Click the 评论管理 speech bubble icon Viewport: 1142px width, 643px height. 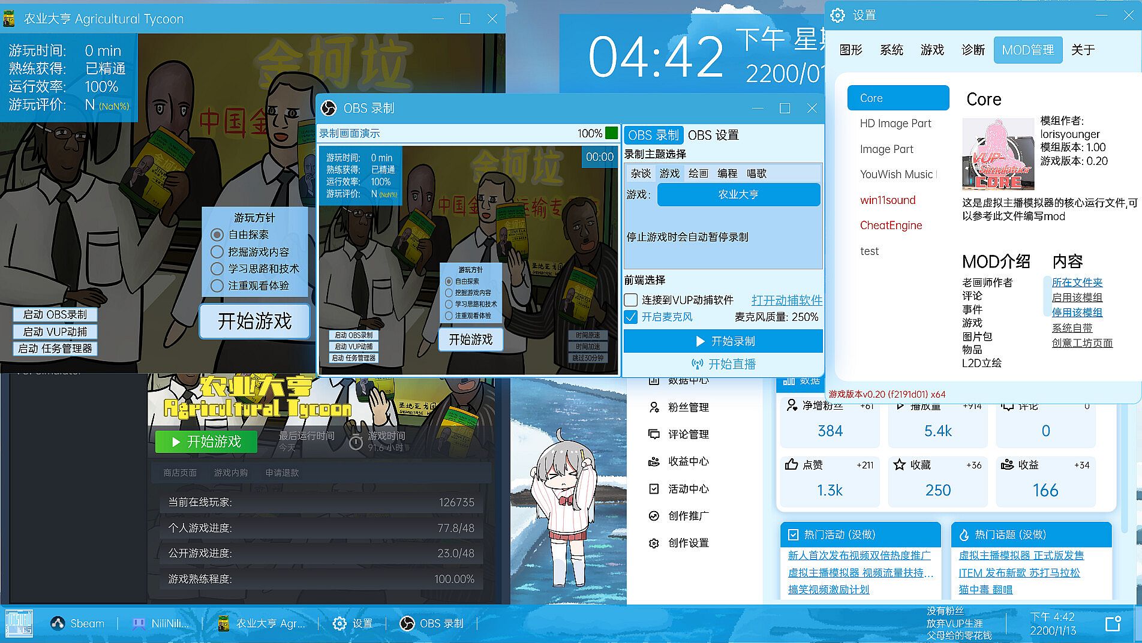point(654,434)
